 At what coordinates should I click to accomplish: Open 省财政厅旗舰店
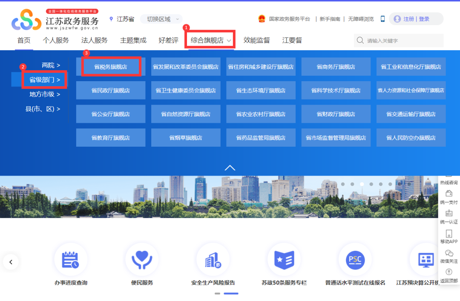(x=336, y=114)
